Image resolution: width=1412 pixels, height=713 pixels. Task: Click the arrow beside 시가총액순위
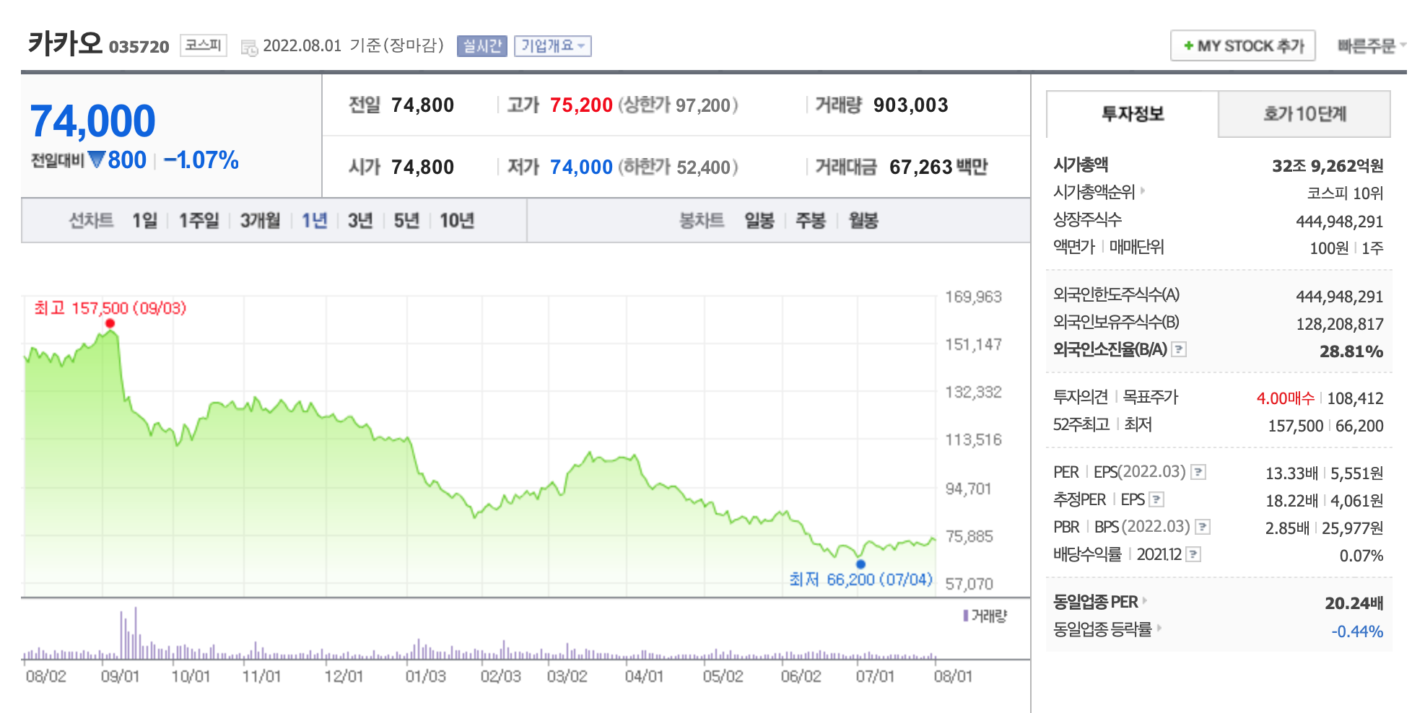click(1143, 191)
